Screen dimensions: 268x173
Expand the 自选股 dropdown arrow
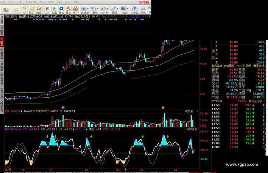tap(88, 9)
